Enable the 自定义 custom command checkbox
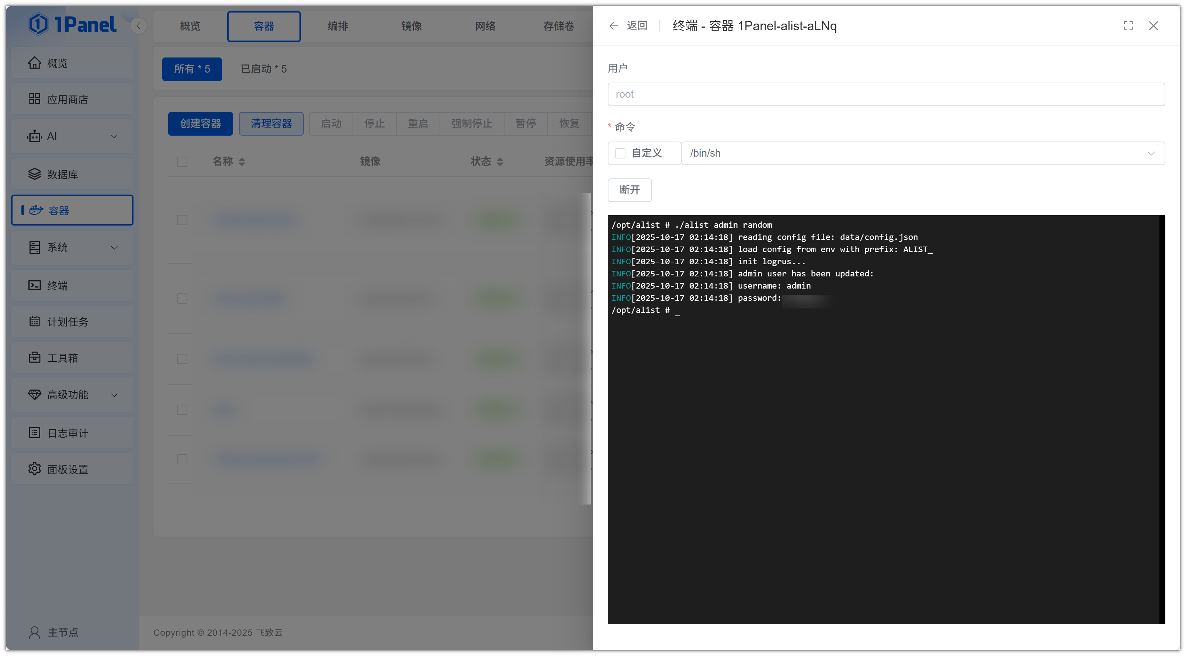Viewport: 1186px width, 656px height. click(620, 153)
